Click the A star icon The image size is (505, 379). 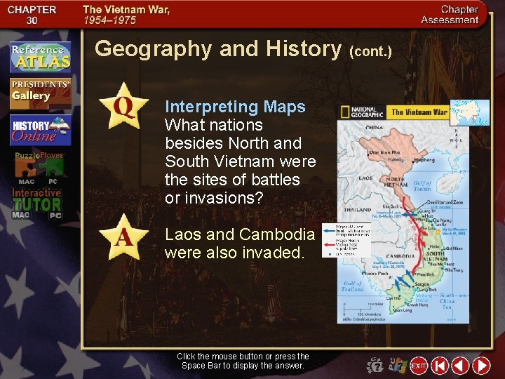[x=123, y=237]
